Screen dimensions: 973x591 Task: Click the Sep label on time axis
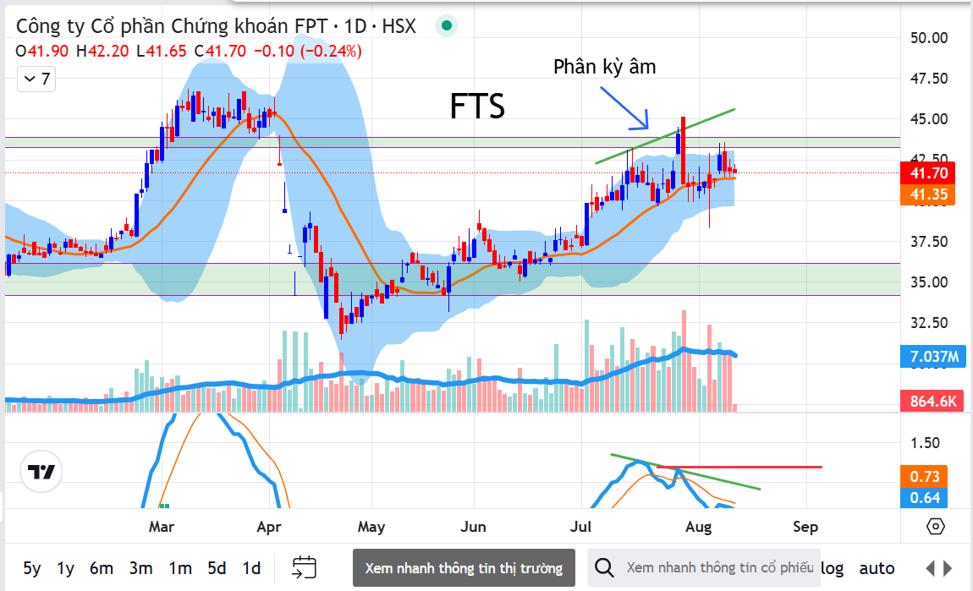click(x=805, y=527)
